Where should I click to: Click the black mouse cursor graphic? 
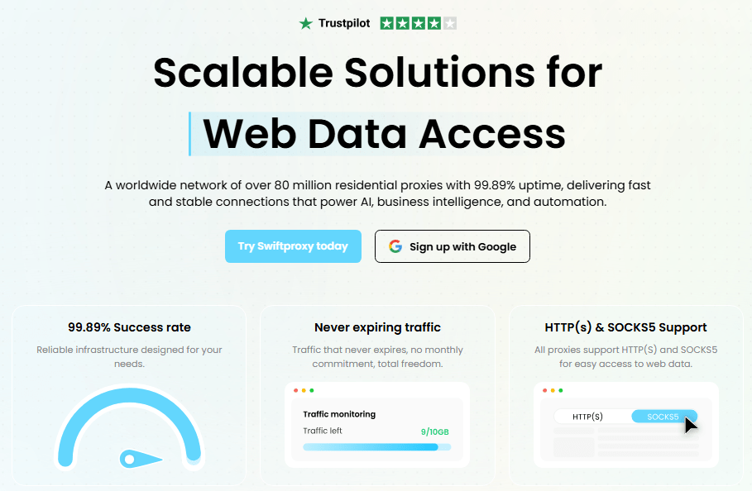[691, 425]
